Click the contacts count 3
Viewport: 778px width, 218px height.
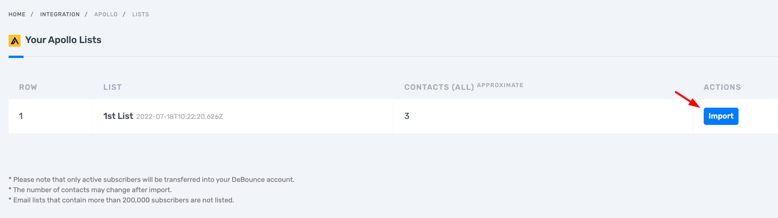tap(407, 116)
